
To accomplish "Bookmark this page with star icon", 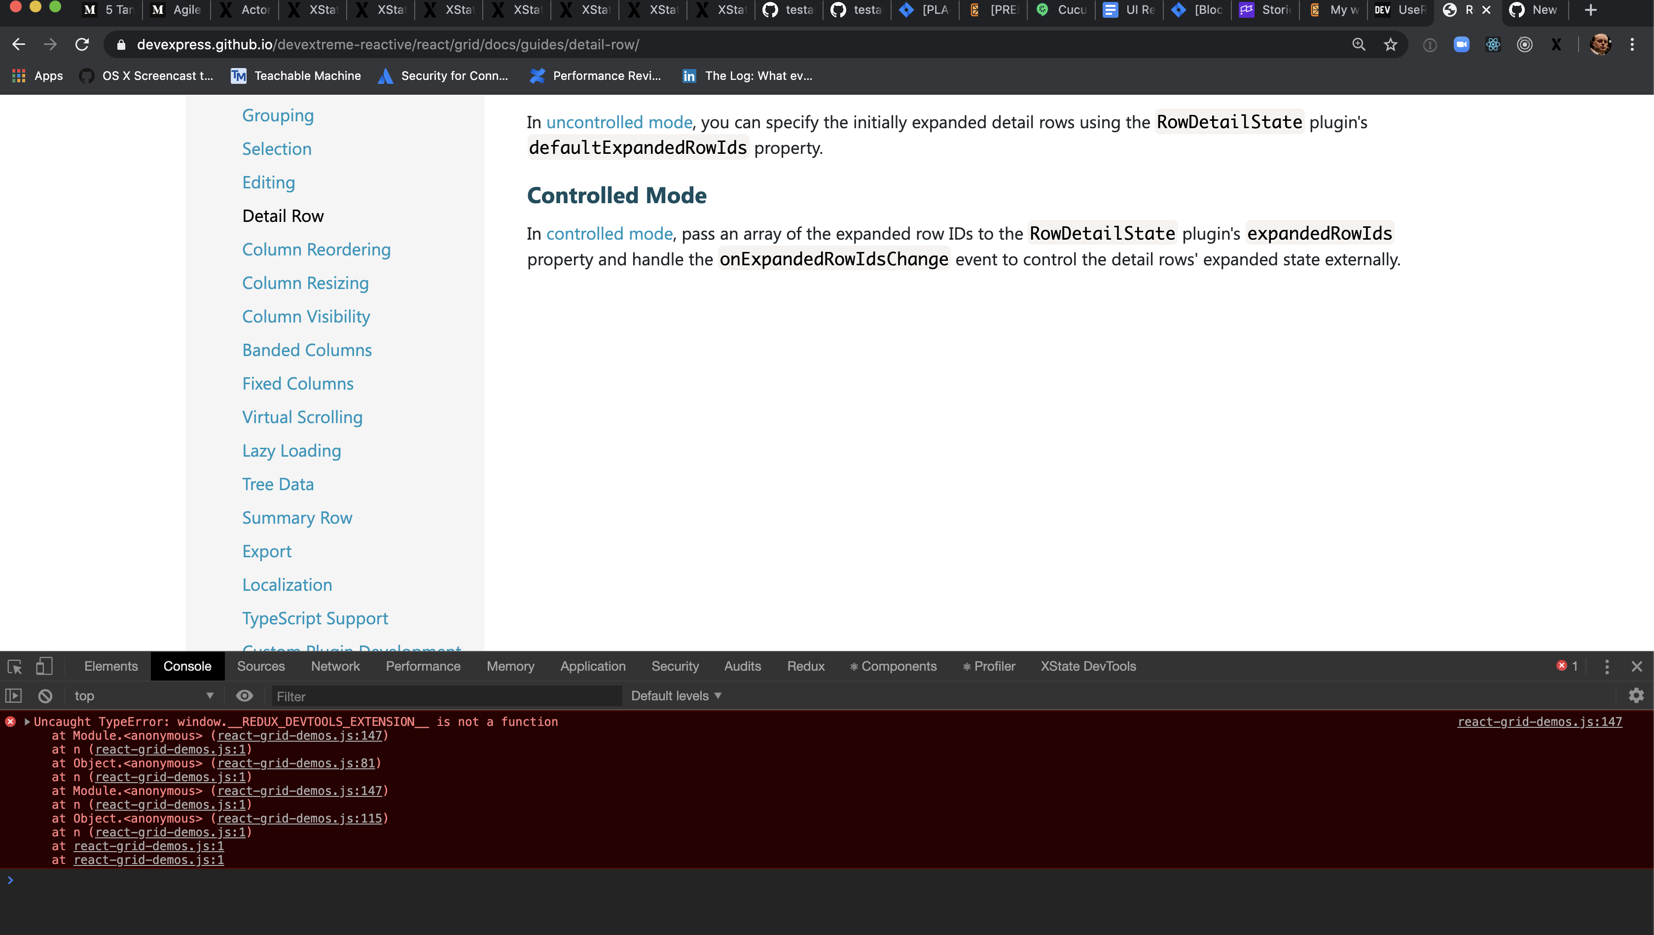I will [x=1390, y=44].
